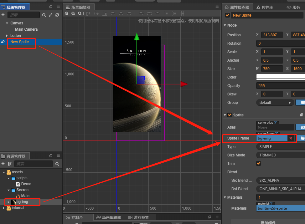Open the Game Preview tab
Viewport: 305px width, 224px height.
pos(138,217)
